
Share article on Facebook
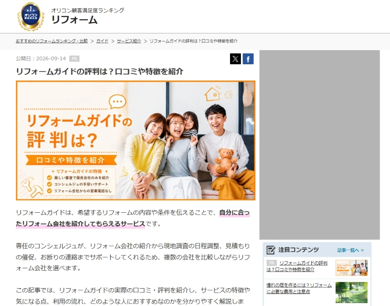[248, 59]
